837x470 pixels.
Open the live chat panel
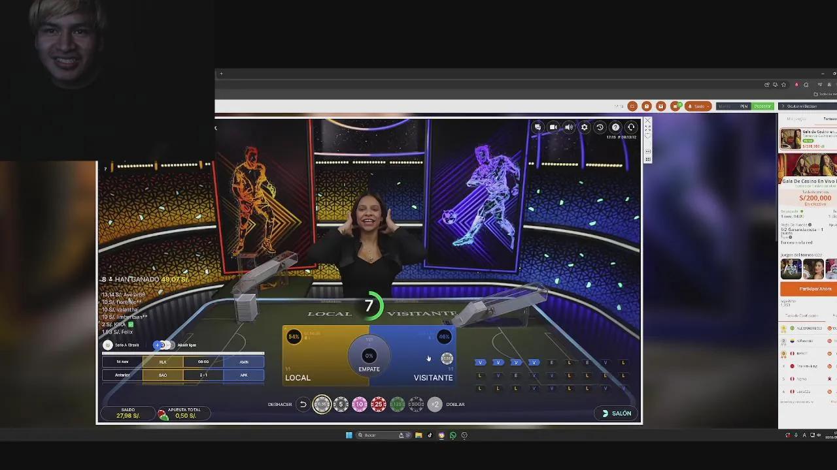pos(538,128)
